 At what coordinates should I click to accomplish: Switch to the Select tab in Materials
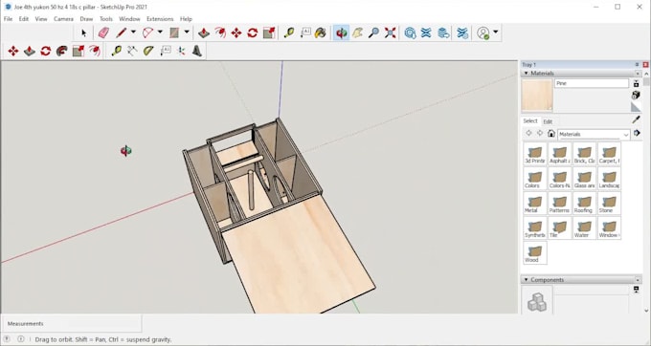[x=530, y=121]
